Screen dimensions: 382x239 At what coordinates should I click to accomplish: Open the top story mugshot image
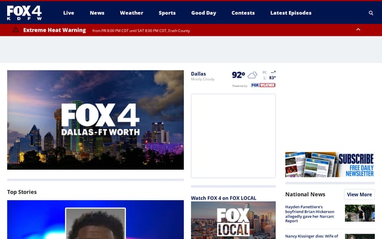click(x=95, y=220)
